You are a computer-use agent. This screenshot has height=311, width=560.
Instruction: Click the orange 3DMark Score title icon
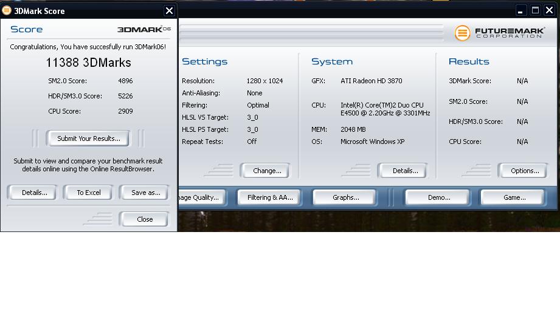coord(7,11)
